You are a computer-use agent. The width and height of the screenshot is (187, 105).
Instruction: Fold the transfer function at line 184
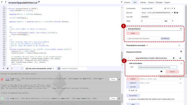[6, 49]
